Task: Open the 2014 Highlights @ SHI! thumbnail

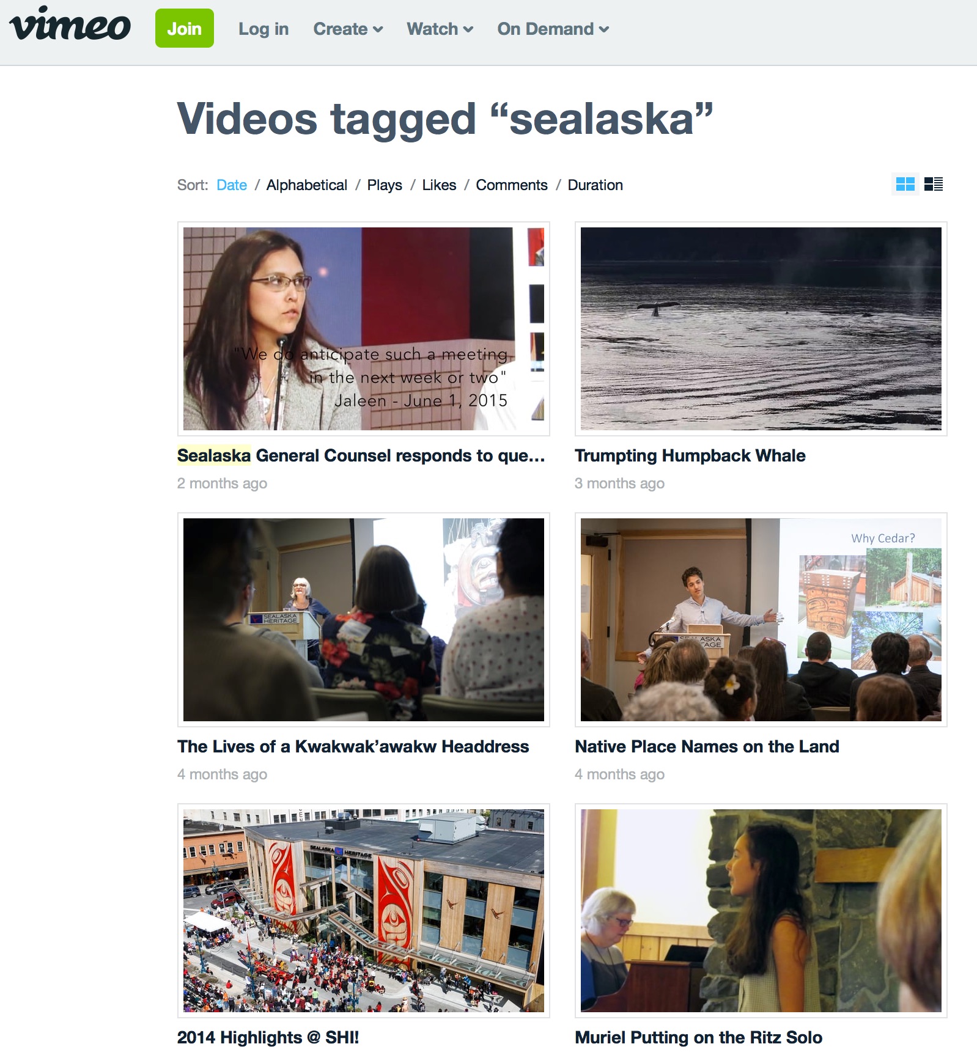Action: tap(364, 911)
